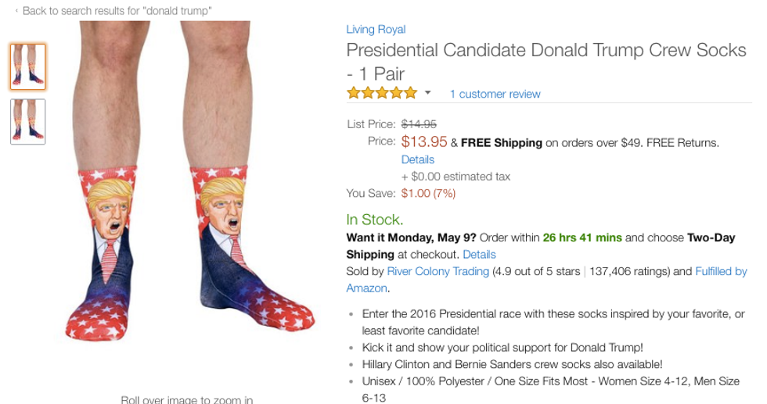Screen dimensions: 767x404
Task: Click Details link after Two-Day Shipping
Action: click(479, 255)
